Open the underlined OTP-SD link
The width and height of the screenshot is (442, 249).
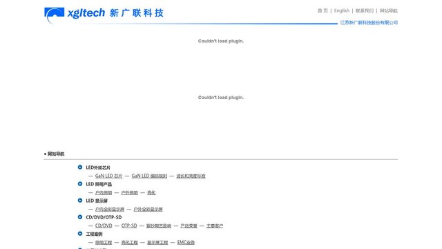(x=129, y=225)
